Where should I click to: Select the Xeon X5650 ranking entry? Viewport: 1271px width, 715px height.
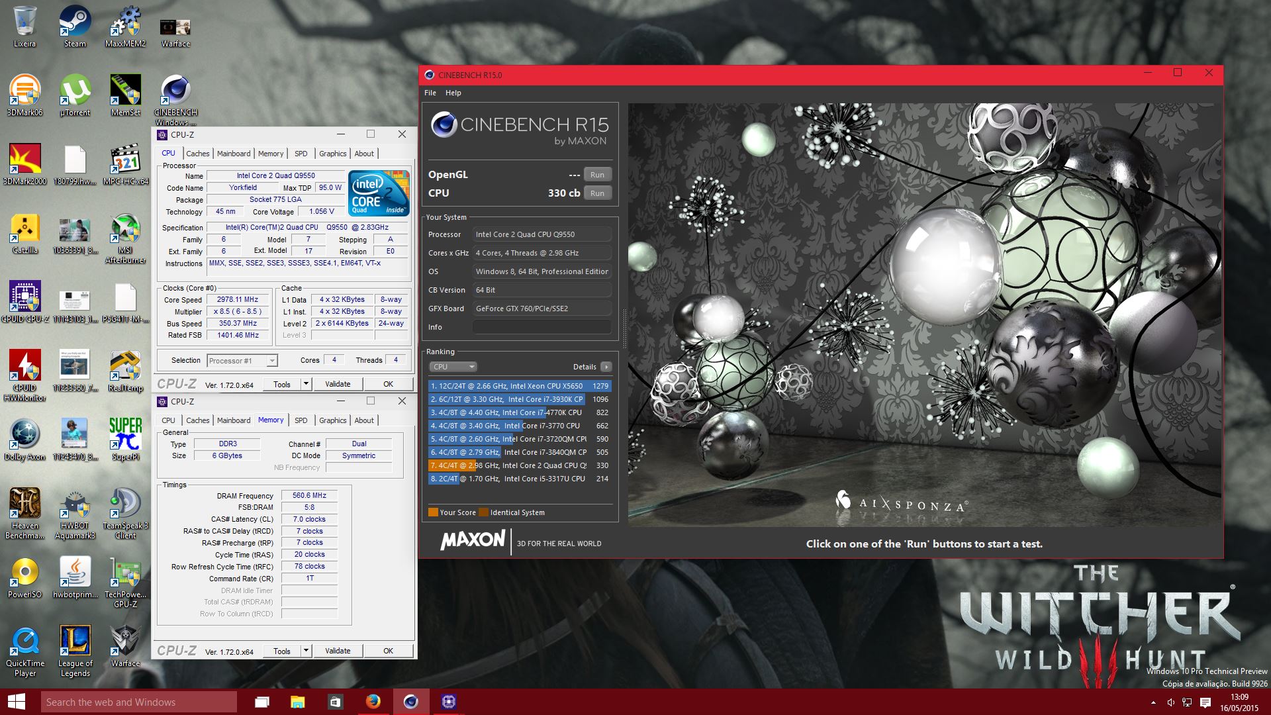coord(520,386)
